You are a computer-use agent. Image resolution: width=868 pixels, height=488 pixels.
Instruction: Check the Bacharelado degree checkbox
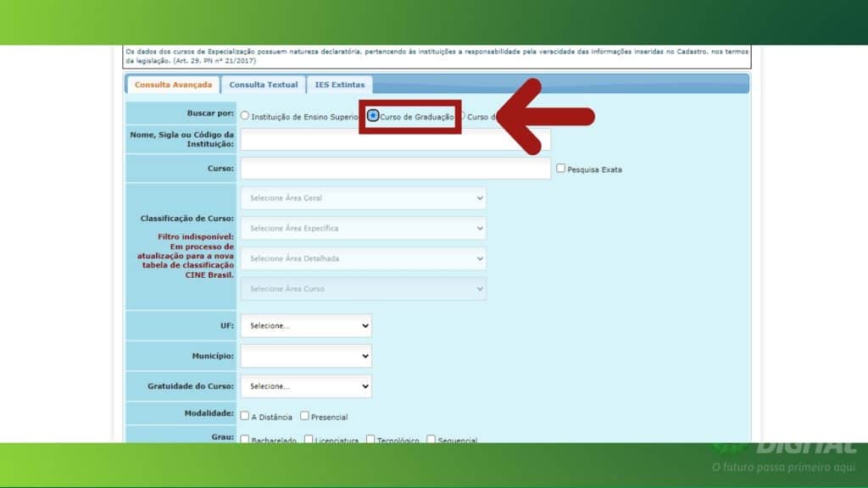click(x=245, y=440)
